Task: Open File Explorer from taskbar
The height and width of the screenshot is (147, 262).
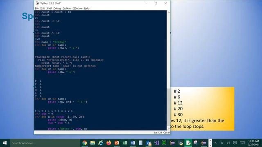Action: click(93, 143)
